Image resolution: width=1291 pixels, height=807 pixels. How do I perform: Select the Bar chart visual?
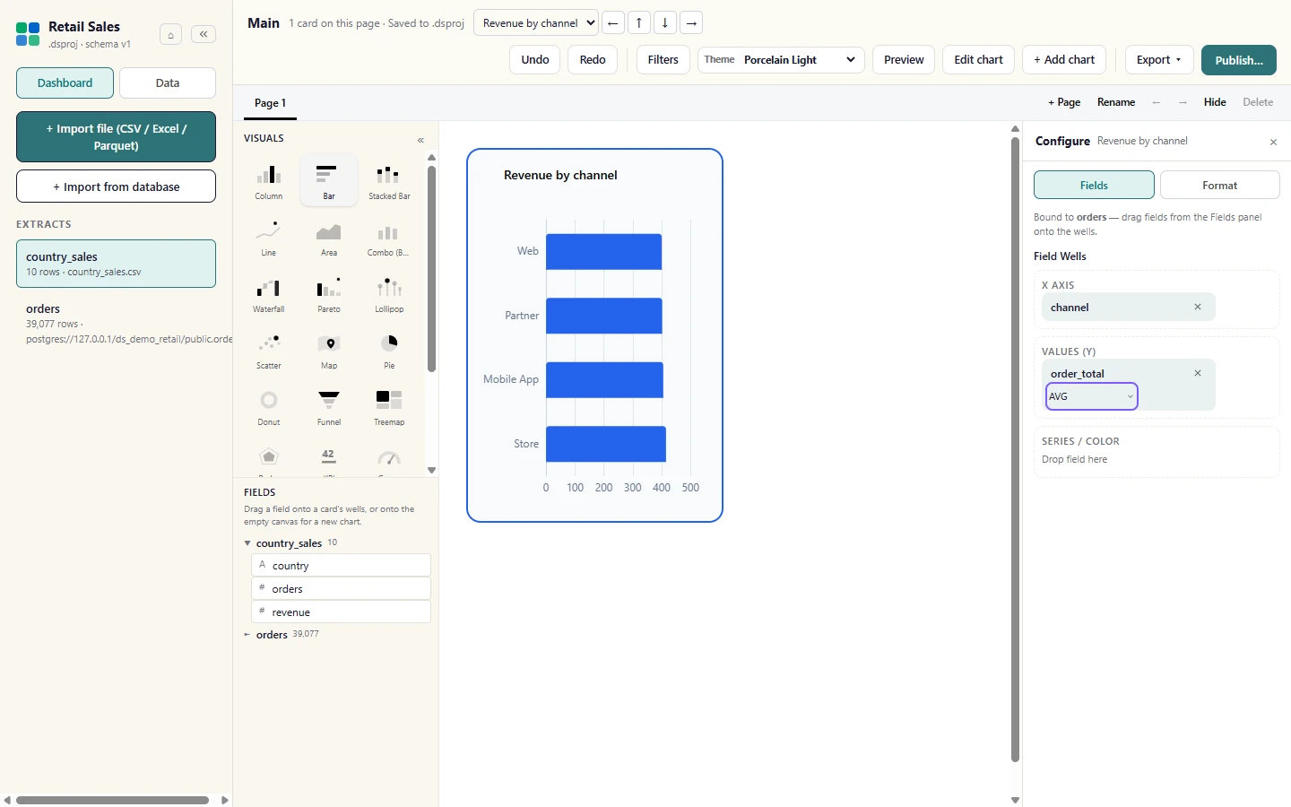329,180
